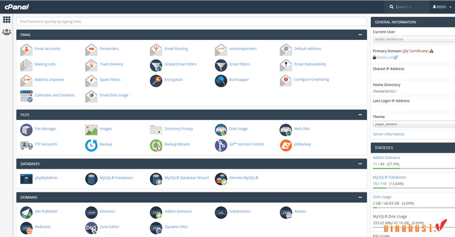455x237 pixels.
Task: Open the User Manager people icon in sidebar
Action: click(x=7, y=32)
